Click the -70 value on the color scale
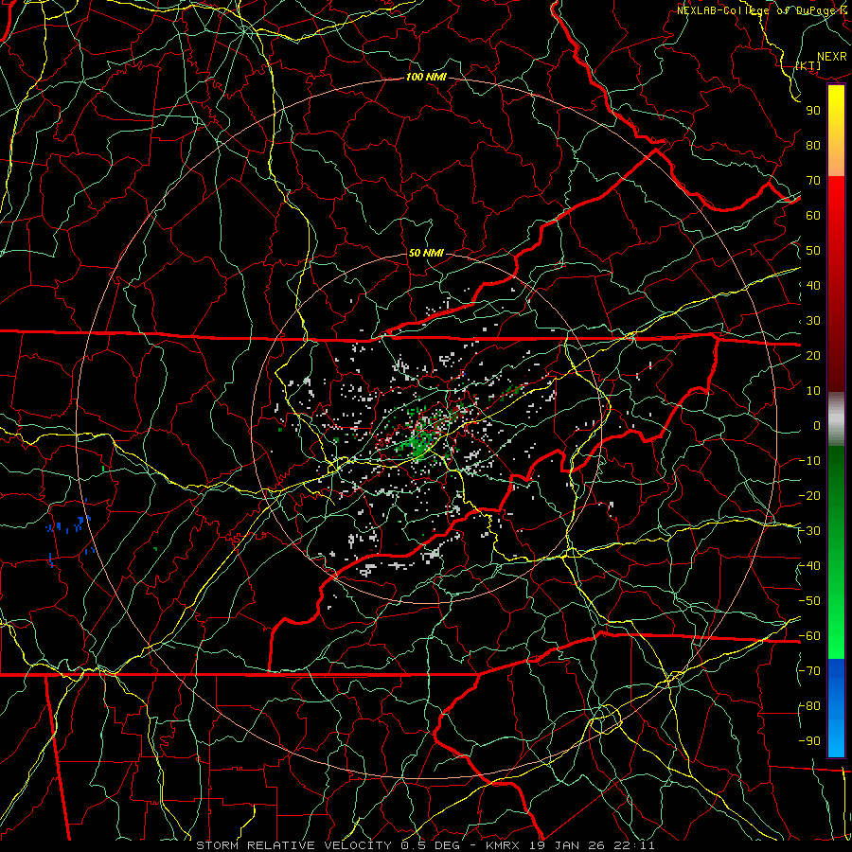This screenshot has width=852, height=852. coord(809,671)
